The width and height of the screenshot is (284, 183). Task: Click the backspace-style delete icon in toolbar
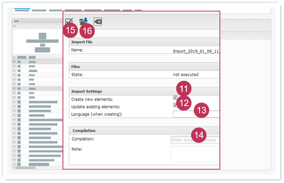98,22
